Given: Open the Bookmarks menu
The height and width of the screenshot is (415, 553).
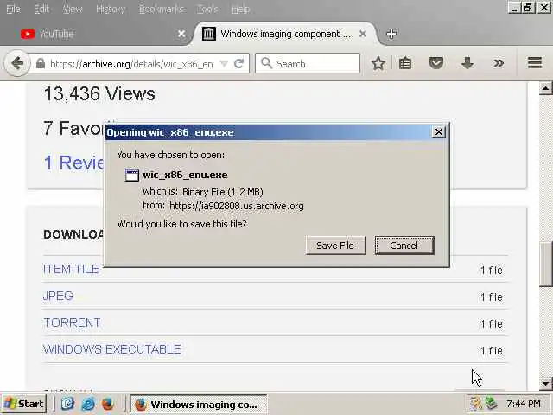Looking at the screenshot, I should 162,9.
